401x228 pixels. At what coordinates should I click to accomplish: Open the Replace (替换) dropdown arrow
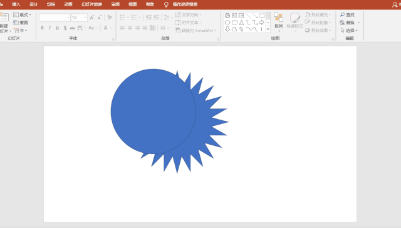[358, 23]
